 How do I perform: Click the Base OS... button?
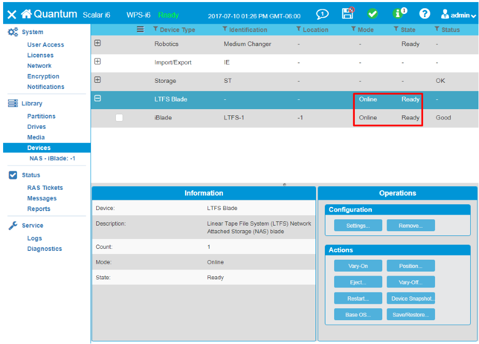[x=358, y=315]
